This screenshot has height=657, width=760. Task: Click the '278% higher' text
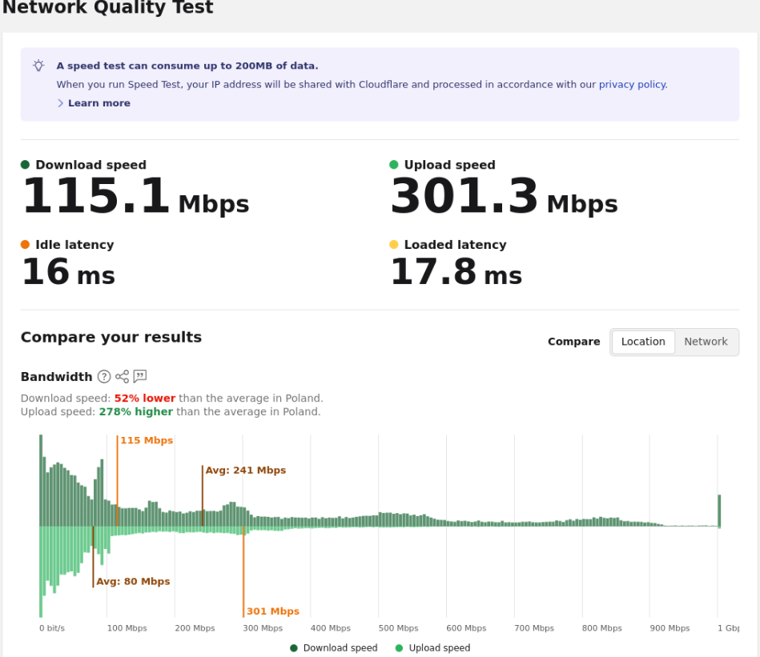tap(135, 411)
